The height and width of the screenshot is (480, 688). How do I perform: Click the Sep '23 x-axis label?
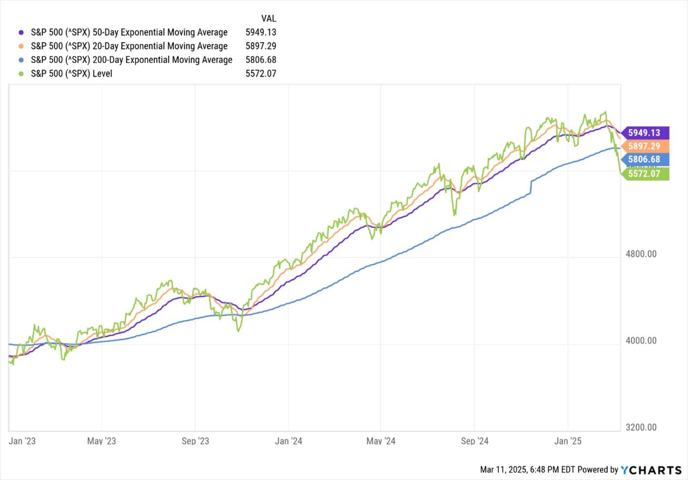[x=195, y=441]
